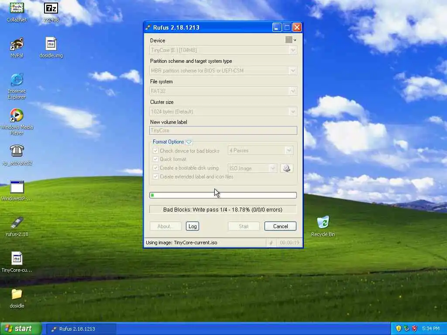Select the xp_activate32 telephone icon

click(x=17, y=155)
